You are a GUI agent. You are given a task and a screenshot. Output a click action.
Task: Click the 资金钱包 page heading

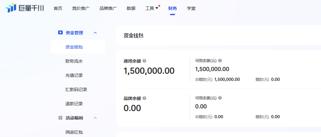pos(134,35)
